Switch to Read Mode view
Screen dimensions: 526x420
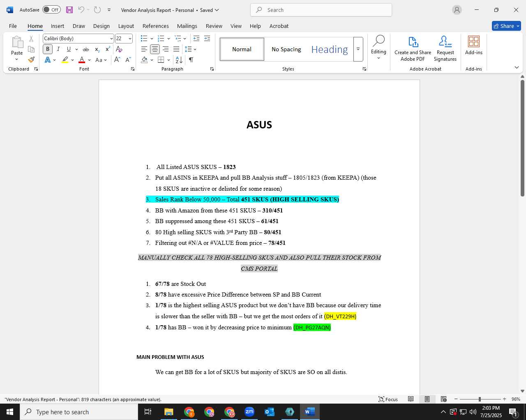411,399
